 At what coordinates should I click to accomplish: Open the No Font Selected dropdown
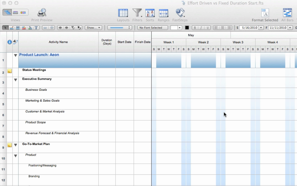153,28
